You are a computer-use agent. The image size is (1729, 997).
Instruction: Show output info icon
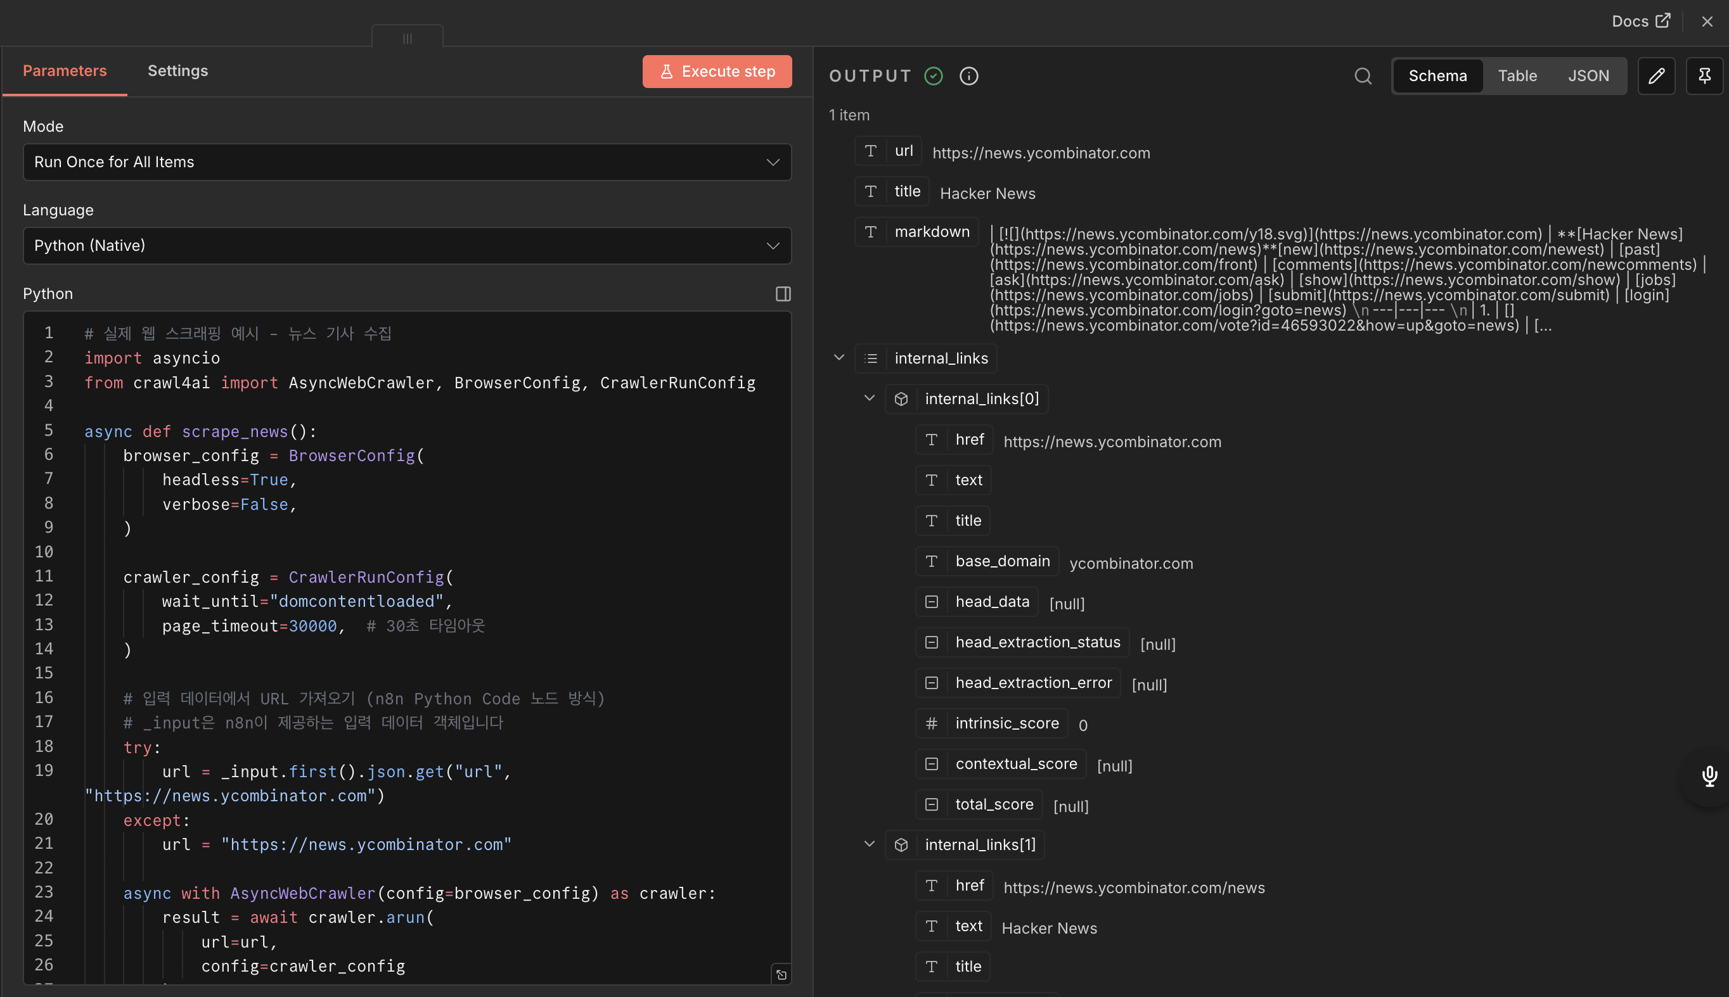click(968, 76)
